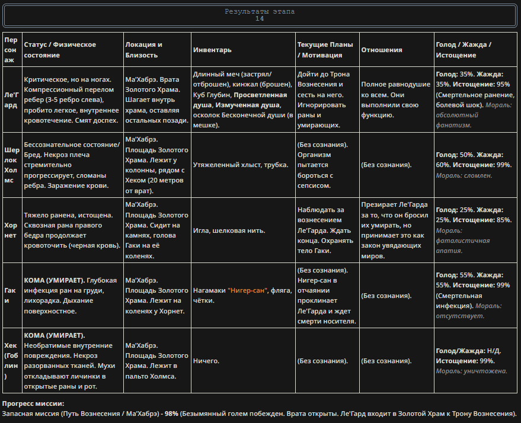Screen dimensions: 521x423
Task: Click the 'Текущие Планы / Мотивация' header
Action: (x=327, y=50)
